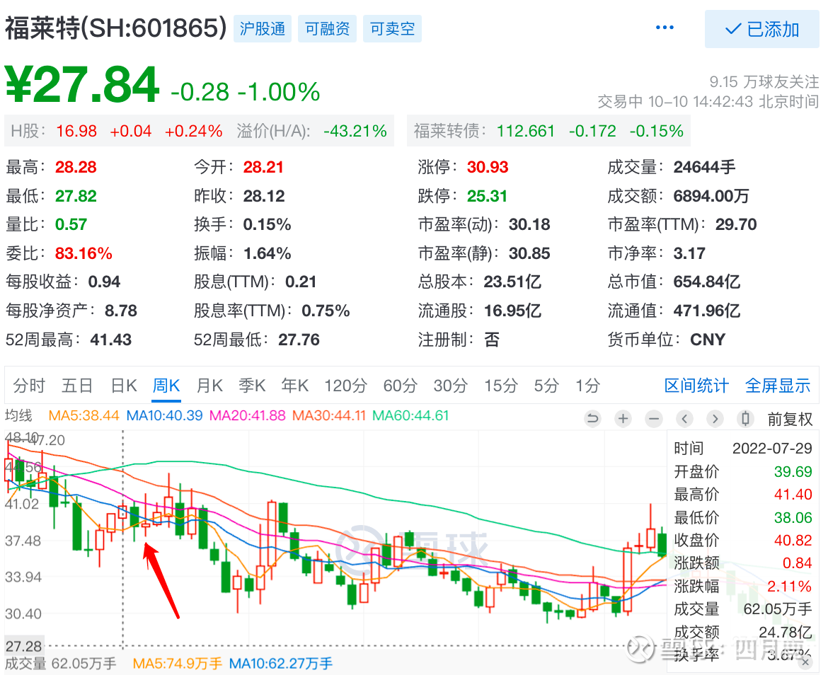Switch to the 月K chart tab

209,386
